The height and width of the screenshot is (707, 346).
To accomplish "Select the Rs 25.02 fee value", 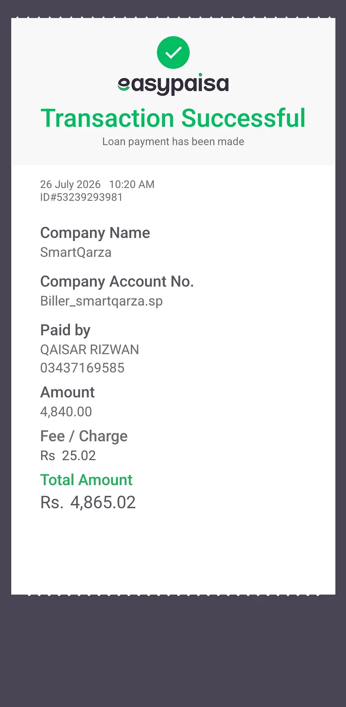I will pos(68,455).
